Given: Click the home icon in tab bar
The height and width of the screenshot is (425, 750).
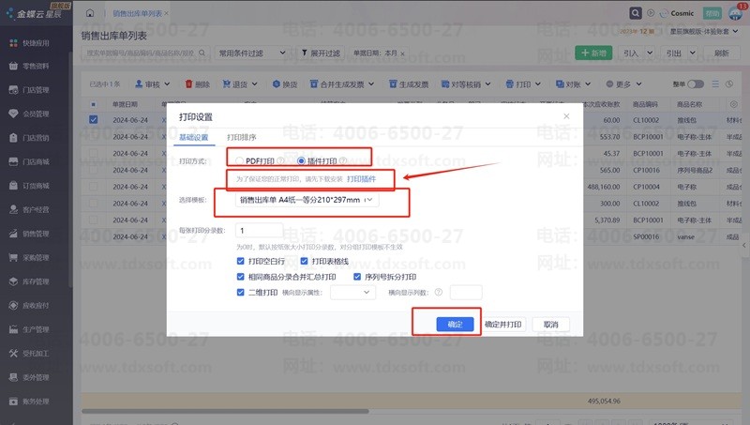Looking at the screenshot, I should (x=89, y=14).
